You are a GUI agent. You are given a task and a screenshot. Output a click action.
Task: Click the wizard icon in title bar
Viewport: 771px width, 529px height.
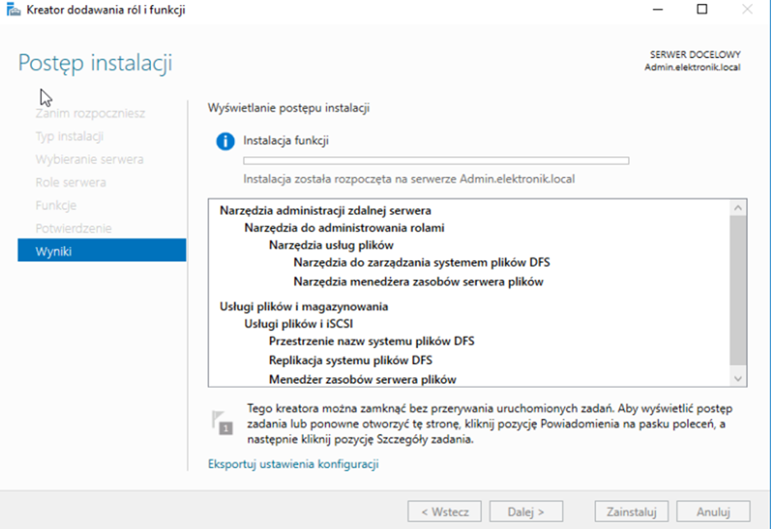14,10
